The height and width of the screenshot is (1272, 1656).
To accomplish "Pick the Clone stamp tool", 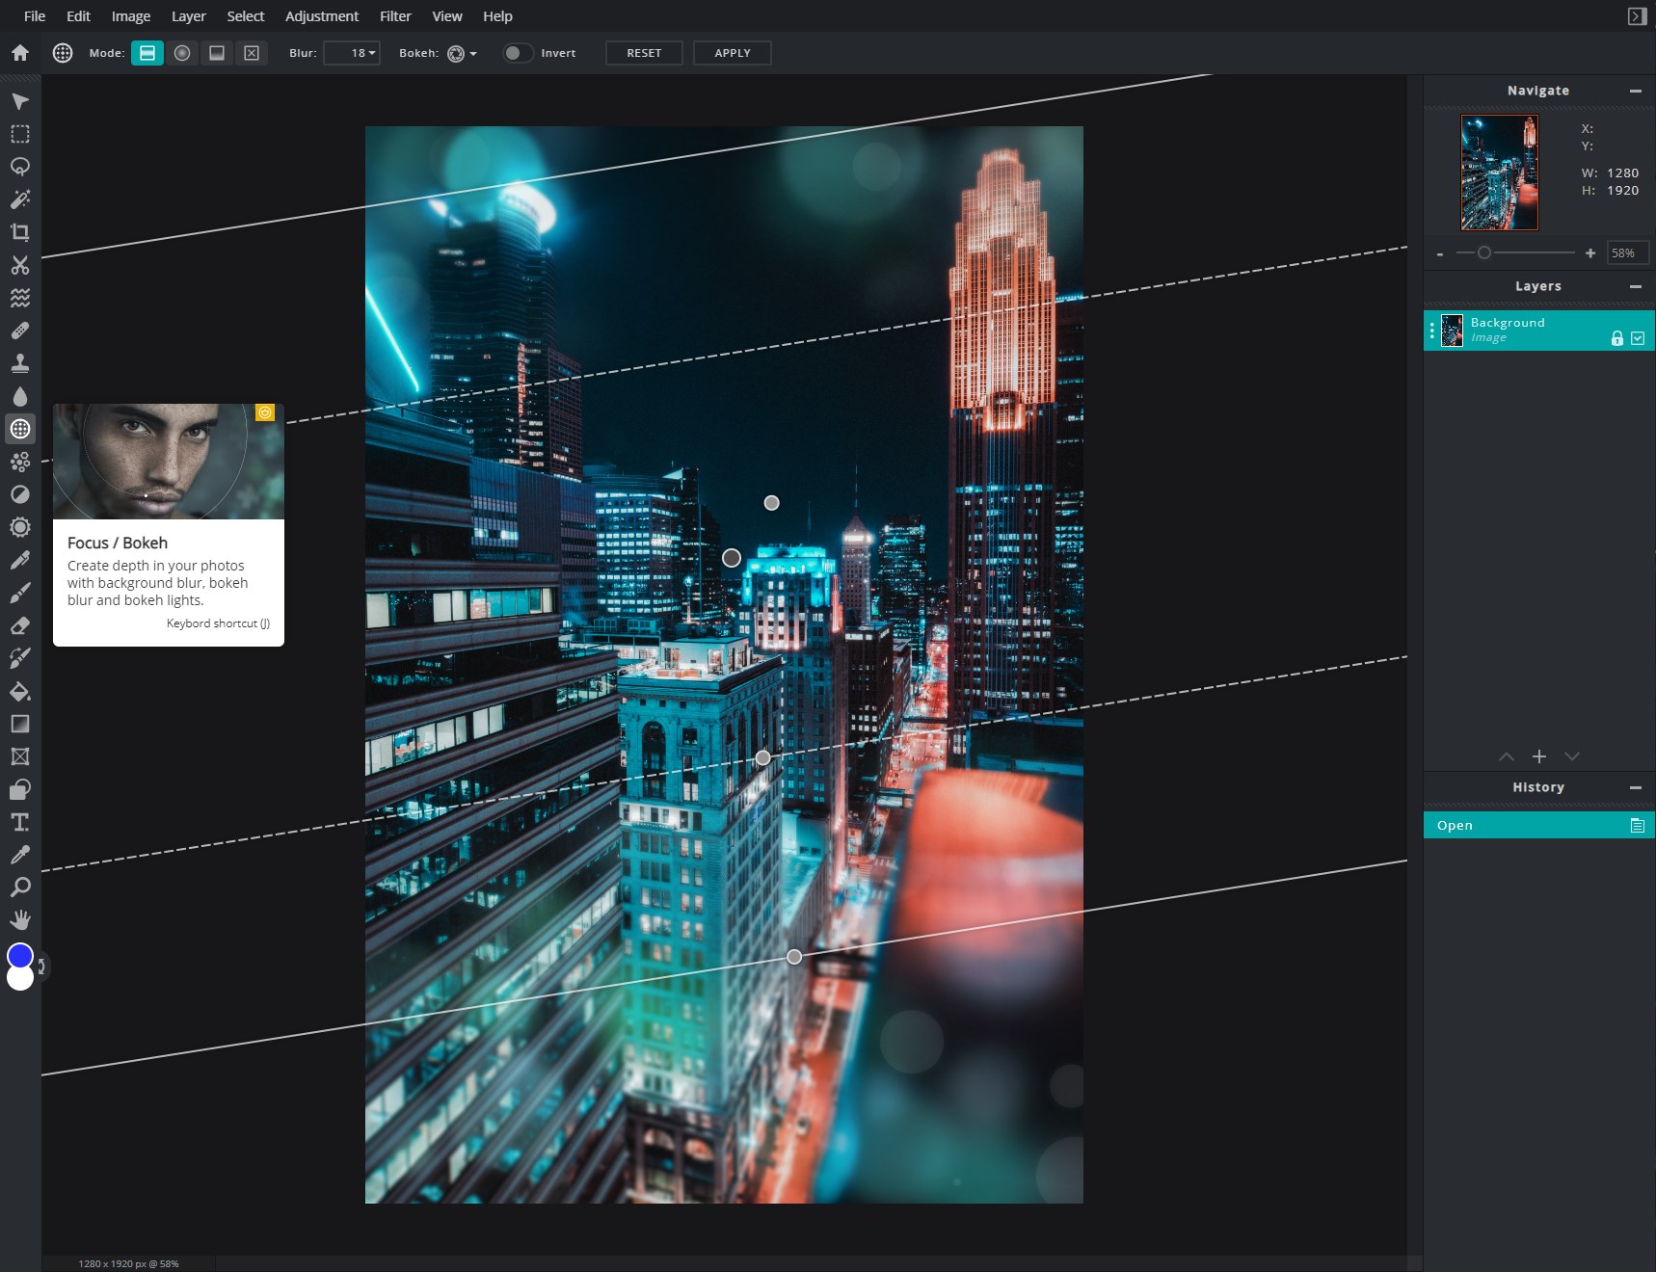I will [20, 363].
